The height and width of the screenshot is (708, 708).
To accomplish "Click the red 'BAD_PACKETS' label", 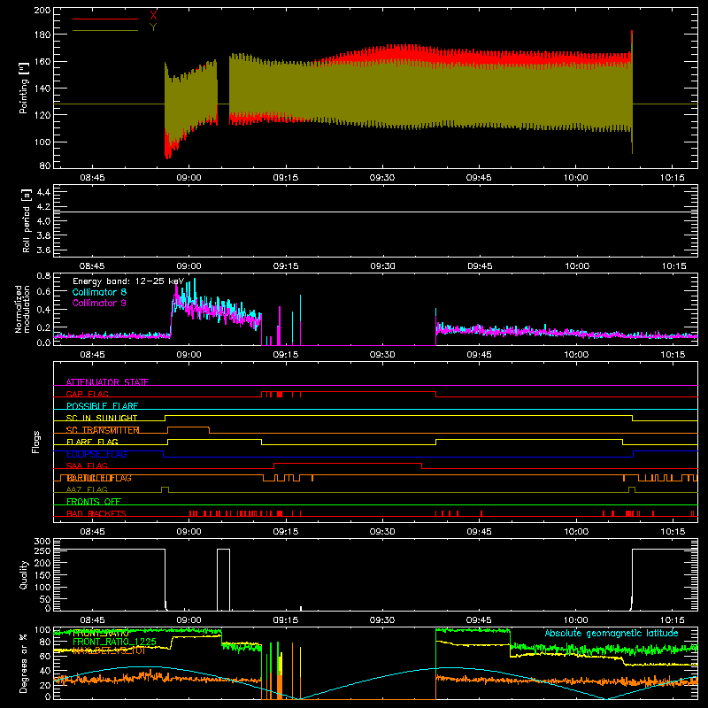I will (96, 514).
